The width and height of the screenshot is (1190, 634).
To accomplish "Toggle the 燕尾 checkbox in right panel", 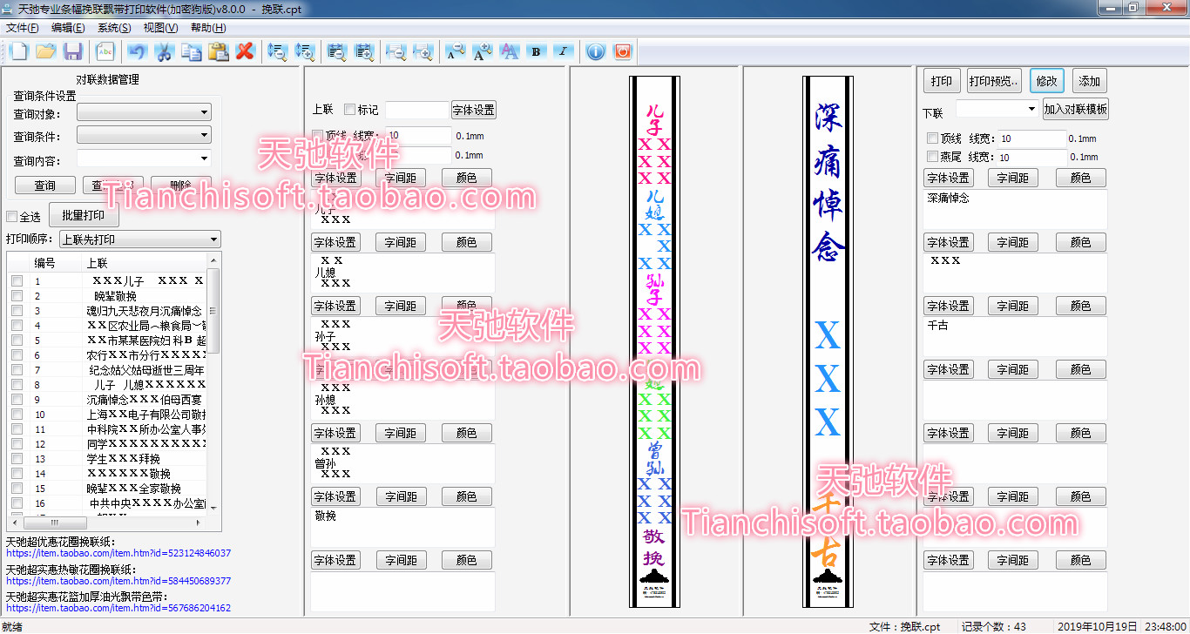I will (933, 157).
